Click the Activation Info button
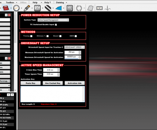 [x=75, y=83]
